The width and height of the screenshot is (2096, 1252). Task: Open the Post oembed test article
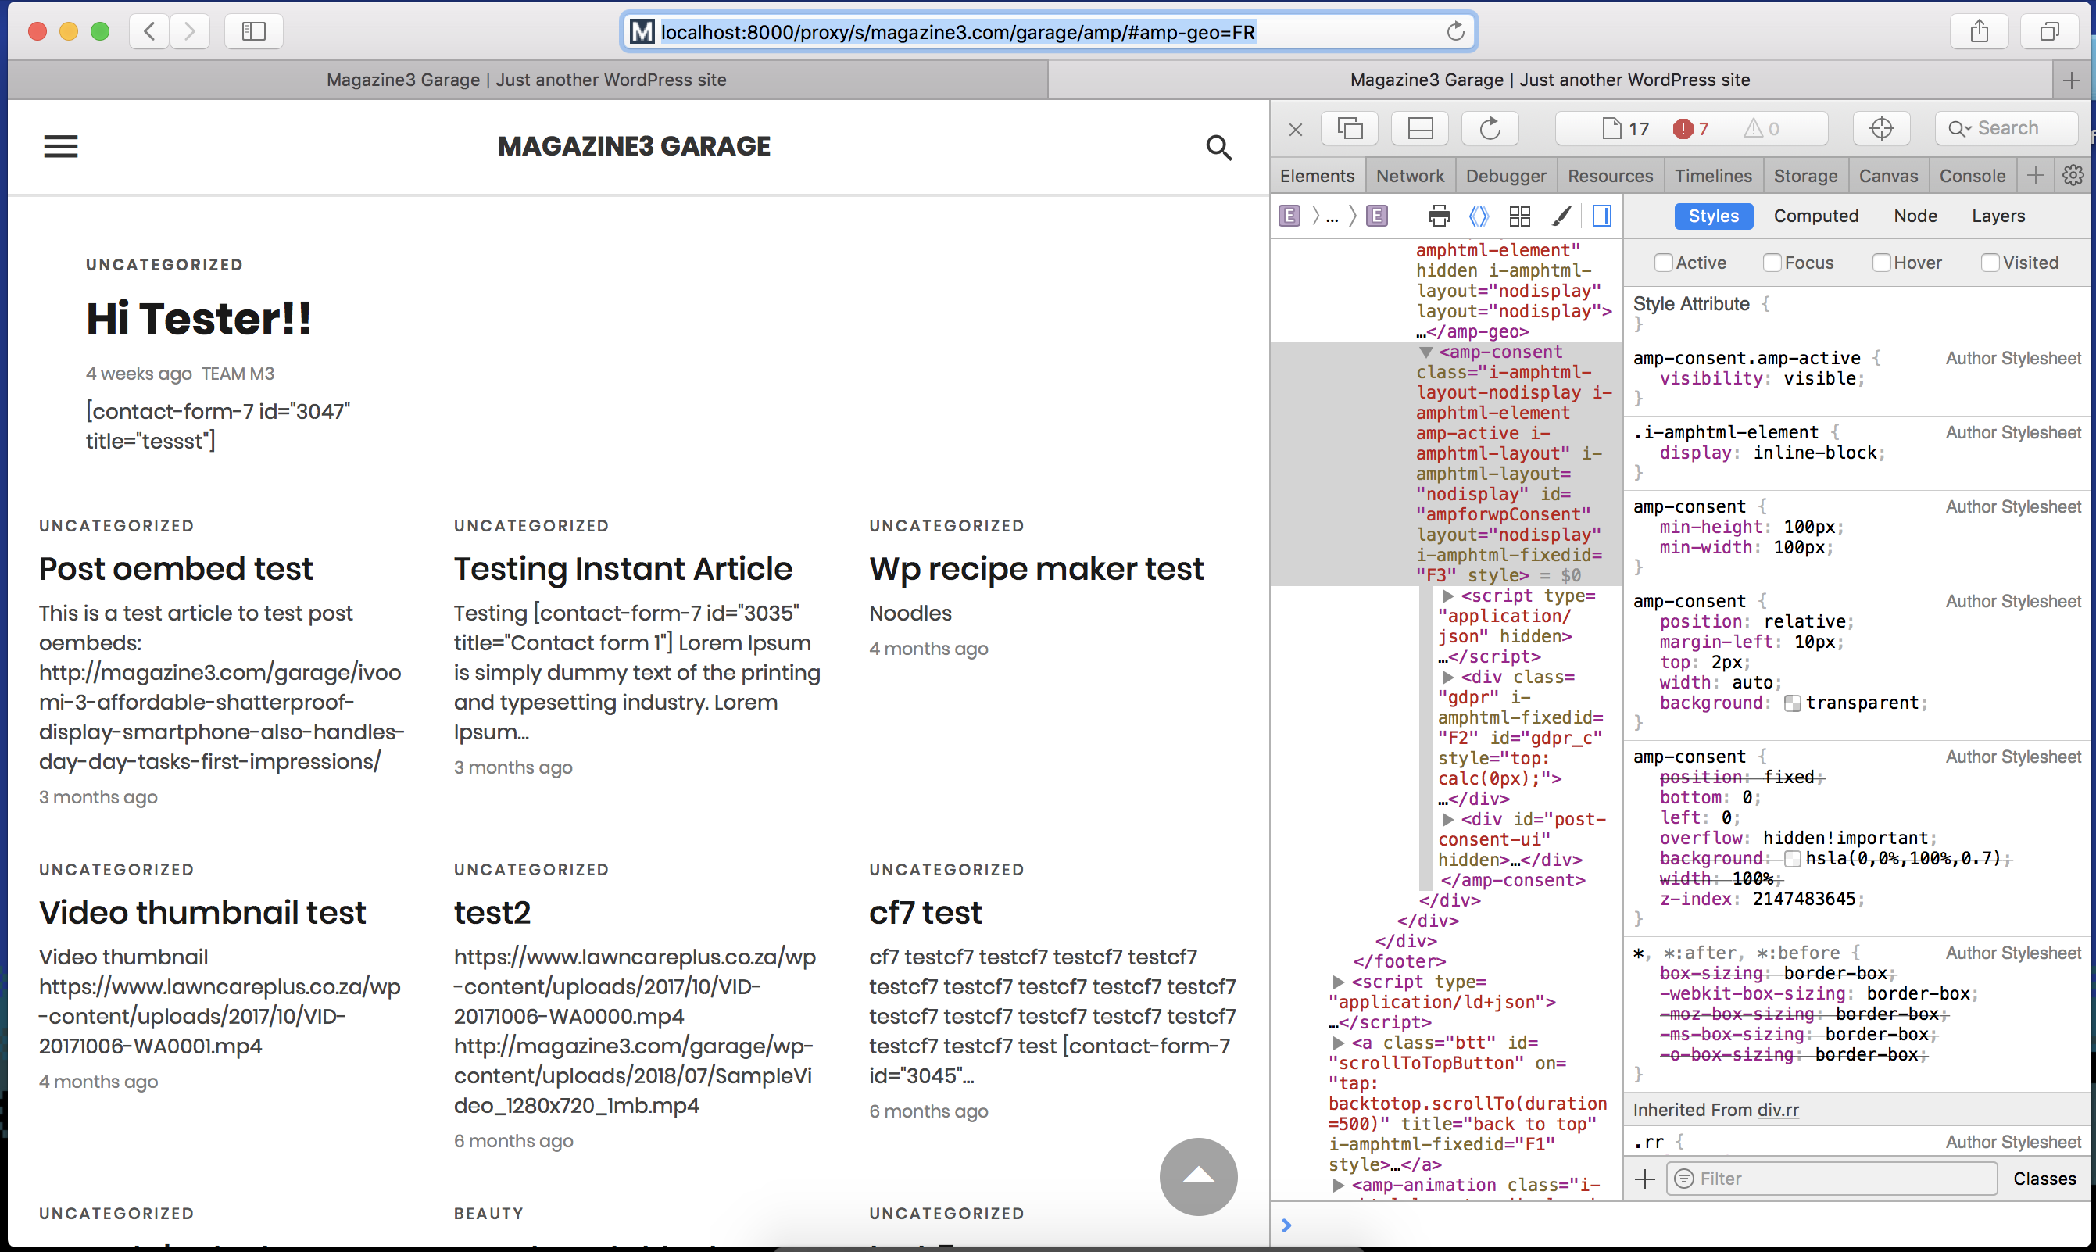click(x=175, y=569)
